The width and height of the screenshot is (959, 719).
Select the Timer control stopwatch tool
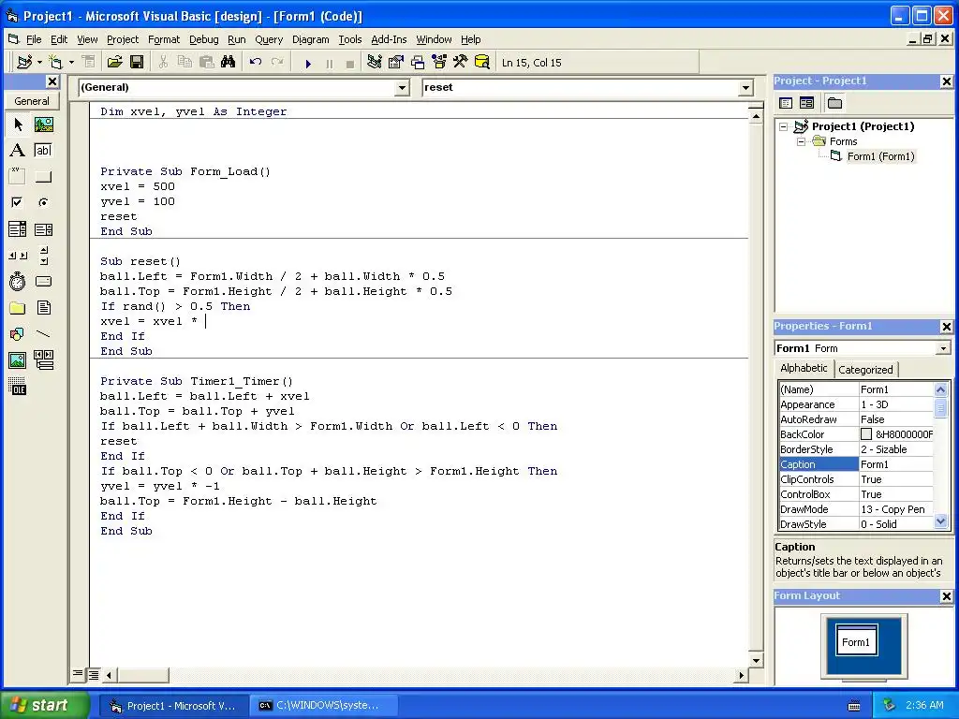pyautogui.click(x=18, y=281)
